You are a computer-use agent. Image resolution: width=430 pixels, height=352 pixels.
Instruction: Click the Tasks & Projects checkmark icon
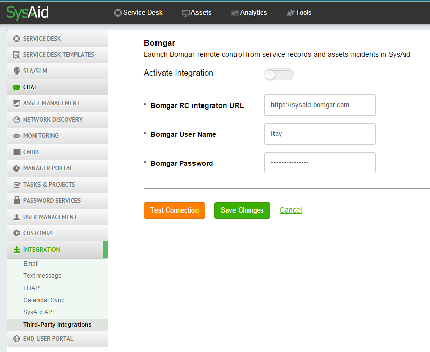pyautogui.click(x=17, y=185)
